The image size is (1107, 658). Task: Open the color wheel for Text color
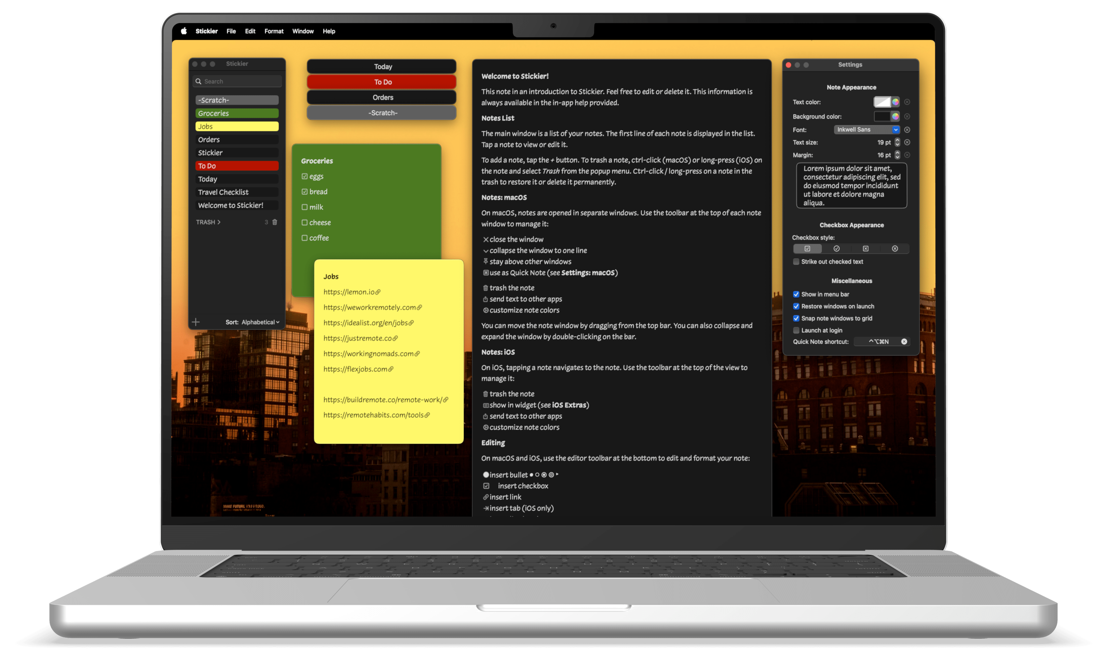tap(895, 102)
